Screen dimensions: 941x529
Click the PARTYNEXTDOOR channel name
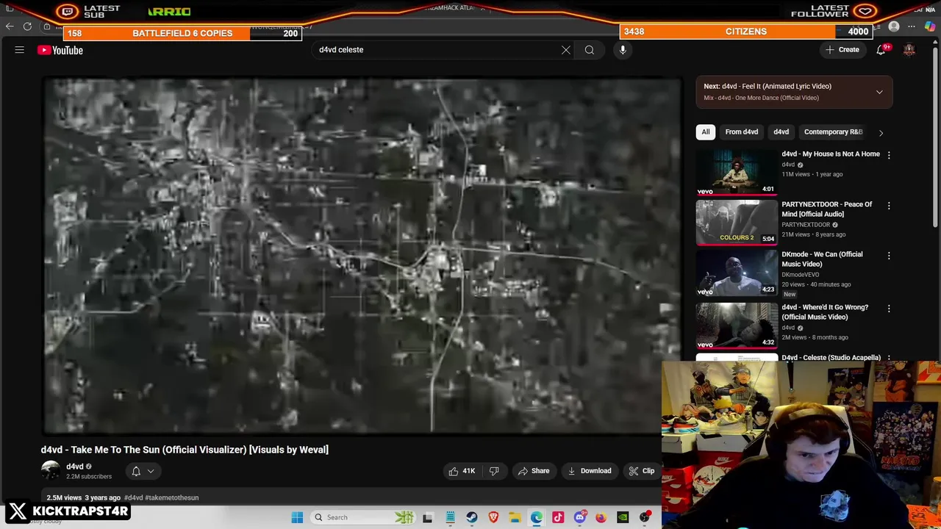click(x=806, y=225)
